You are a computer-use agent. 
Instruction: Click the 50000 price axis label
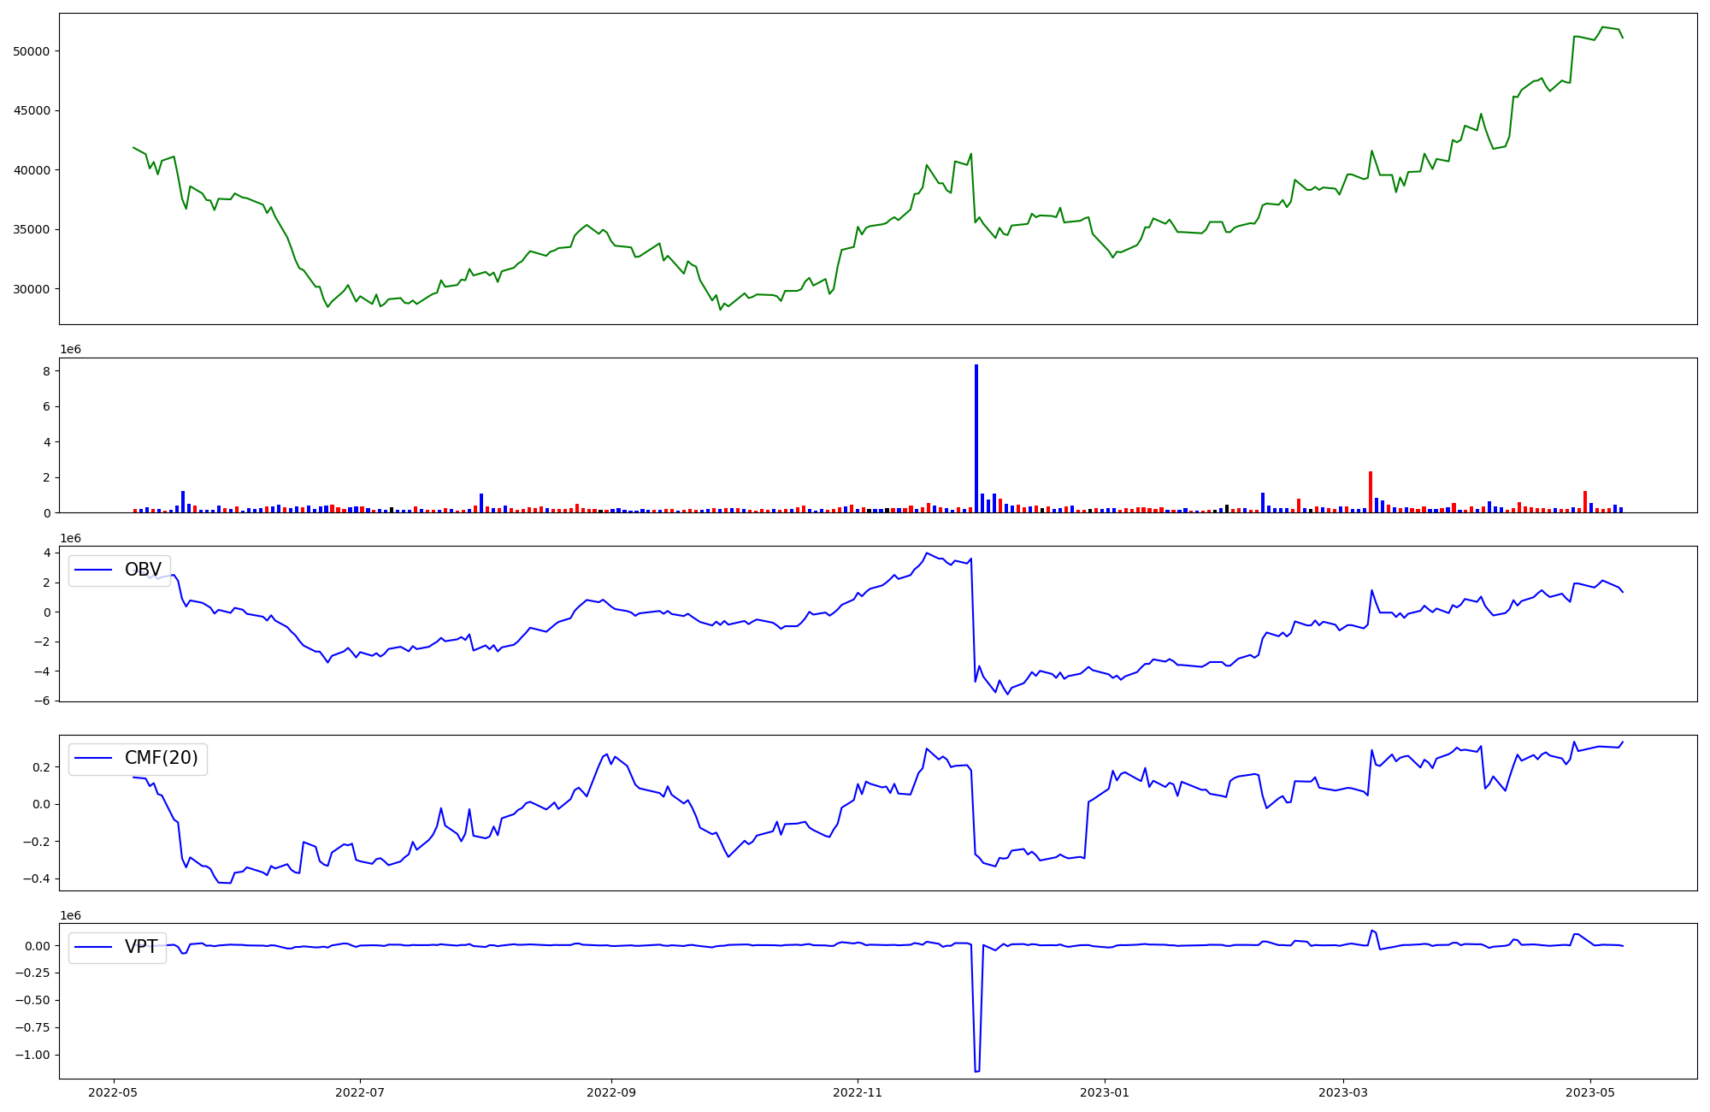(x=32, y=51)
